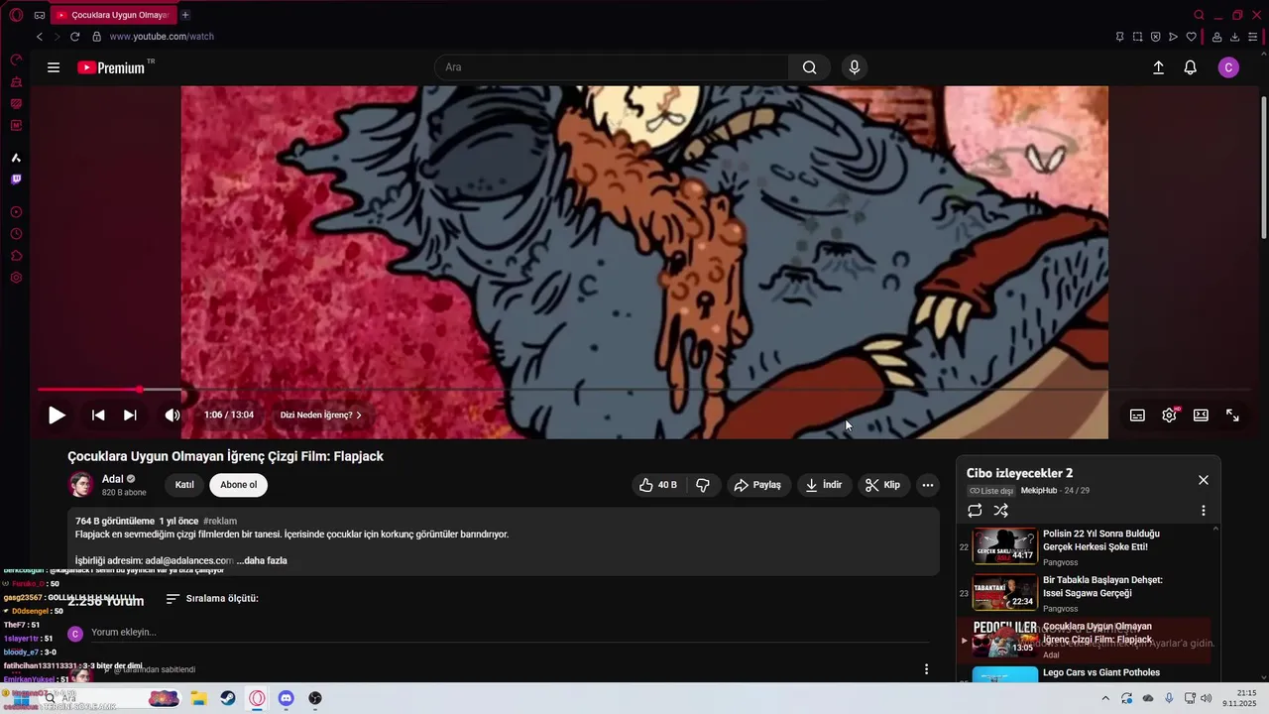Image resolution: width=1269 pixels, height=714 pixels.
Task: Open the Opera GX main menu logo
Action: pos(16,15)
